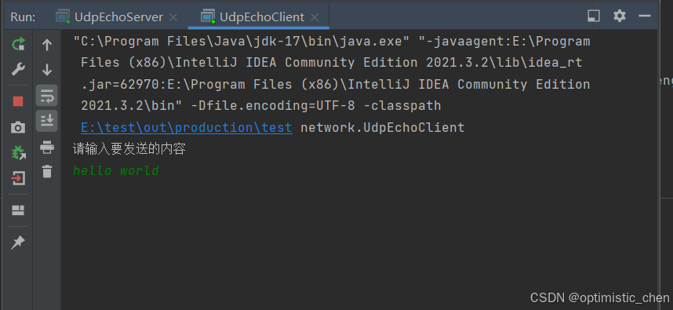673x310 pixels.
Task: Clear all console output with trash icon
Action: tap(47, 171)
